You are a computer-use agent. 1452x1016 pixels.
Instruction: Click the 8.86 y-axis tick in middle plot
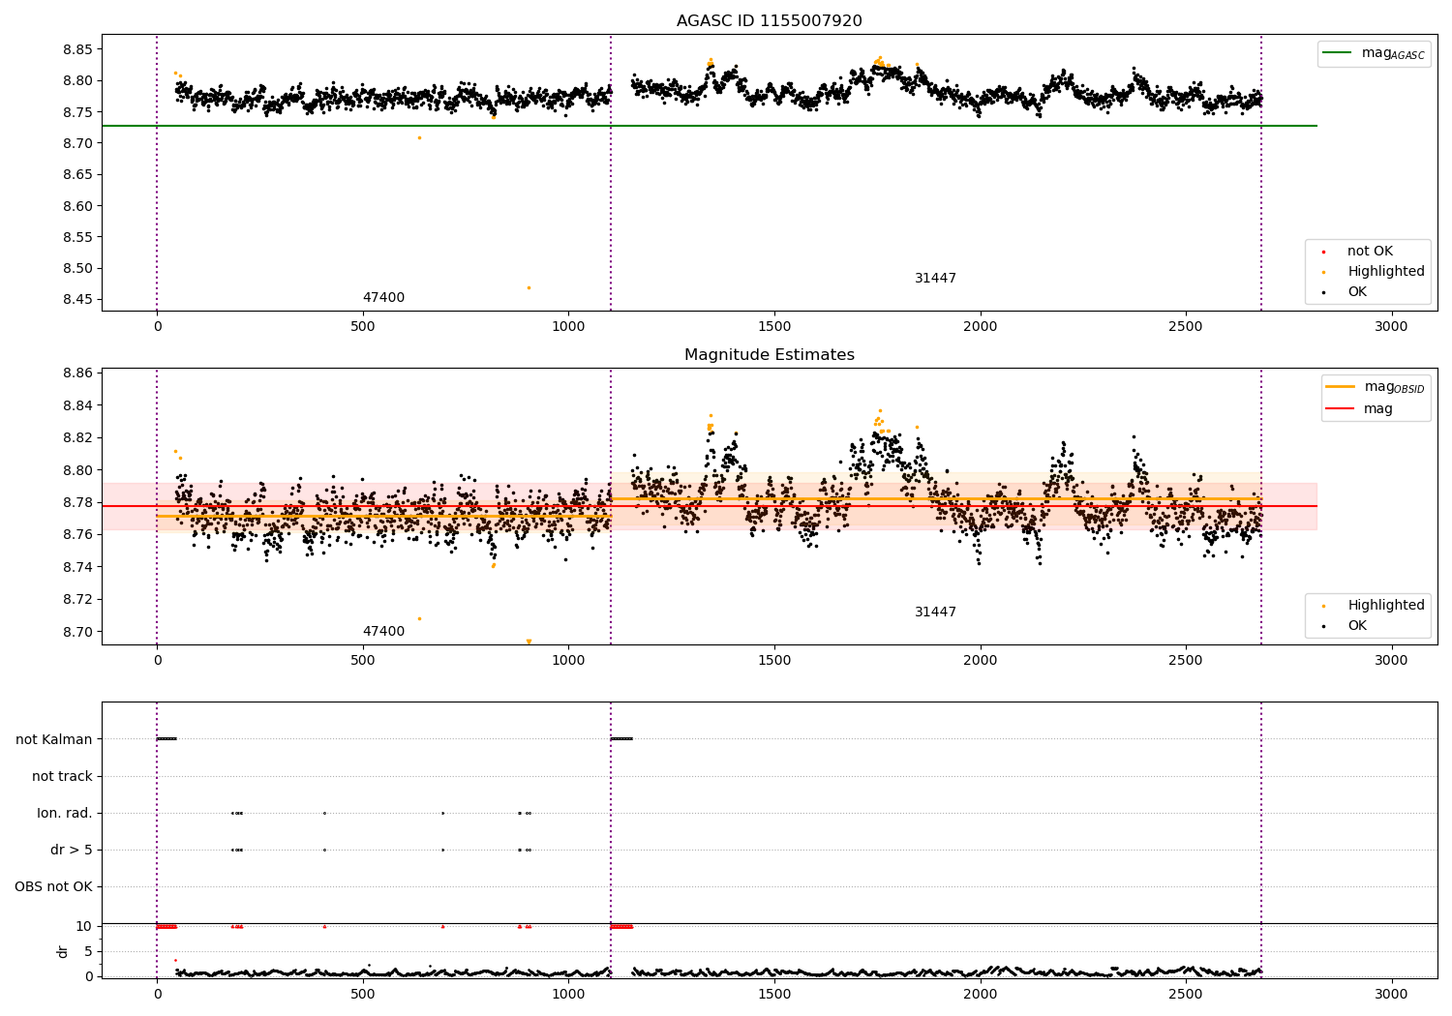pyautogui.click(x=76, y=374)
